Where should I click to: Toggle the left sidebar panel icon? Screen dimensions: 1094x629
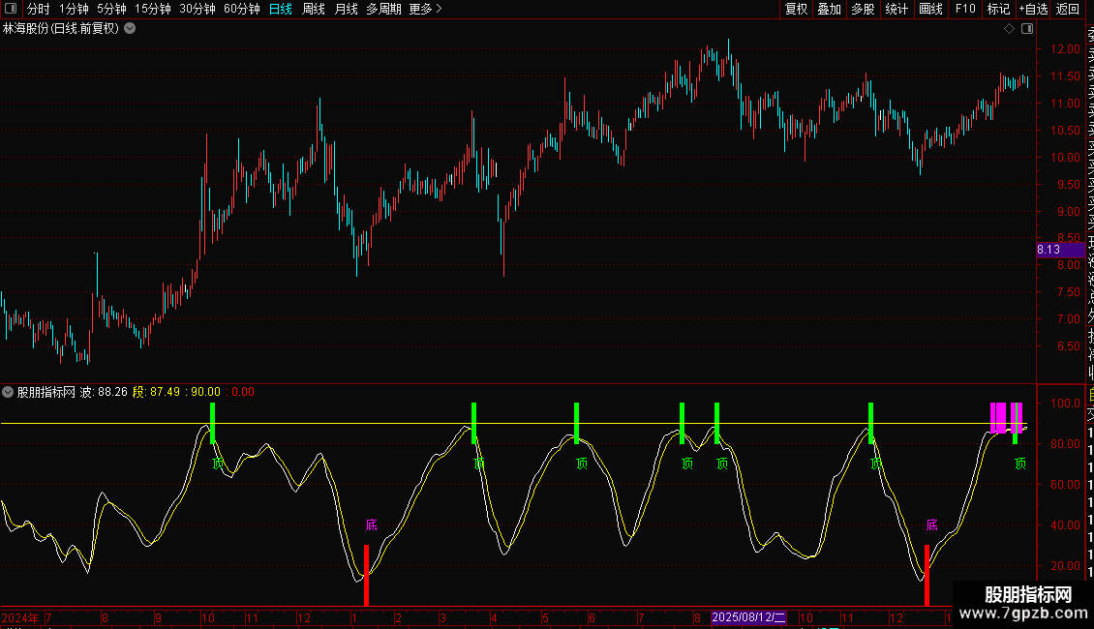tap(9, 9)
